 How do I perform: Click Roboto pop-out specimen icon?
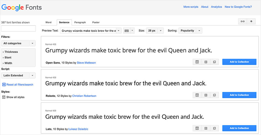click(214, 95)
